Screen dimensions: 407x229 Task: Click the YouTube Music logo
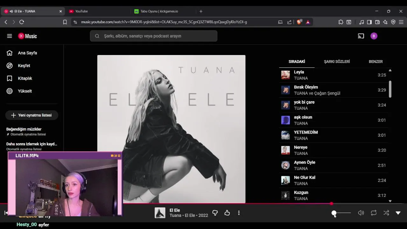(x=27, y=36)
